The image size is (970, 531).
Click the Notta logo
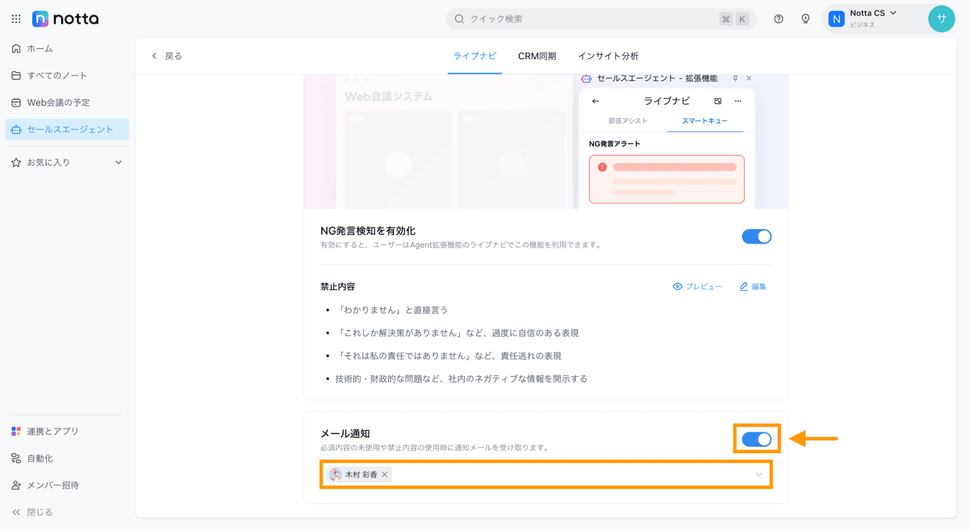65,19
